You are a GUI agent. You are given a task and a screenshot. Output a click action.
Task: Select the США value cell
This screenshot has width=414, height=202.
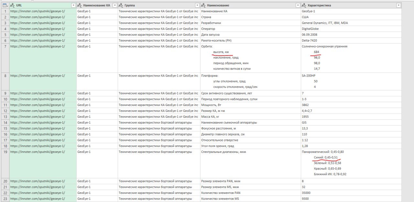coord(351,17)
